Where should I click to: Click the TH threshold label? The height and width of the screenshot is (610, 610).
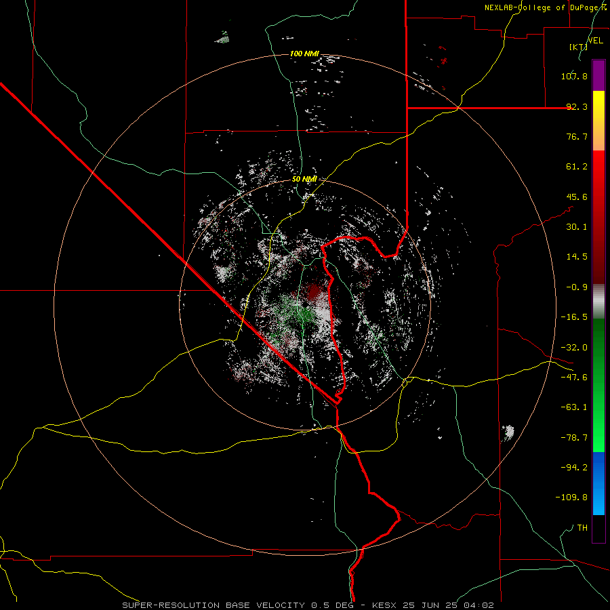click(x=582, y=528)
